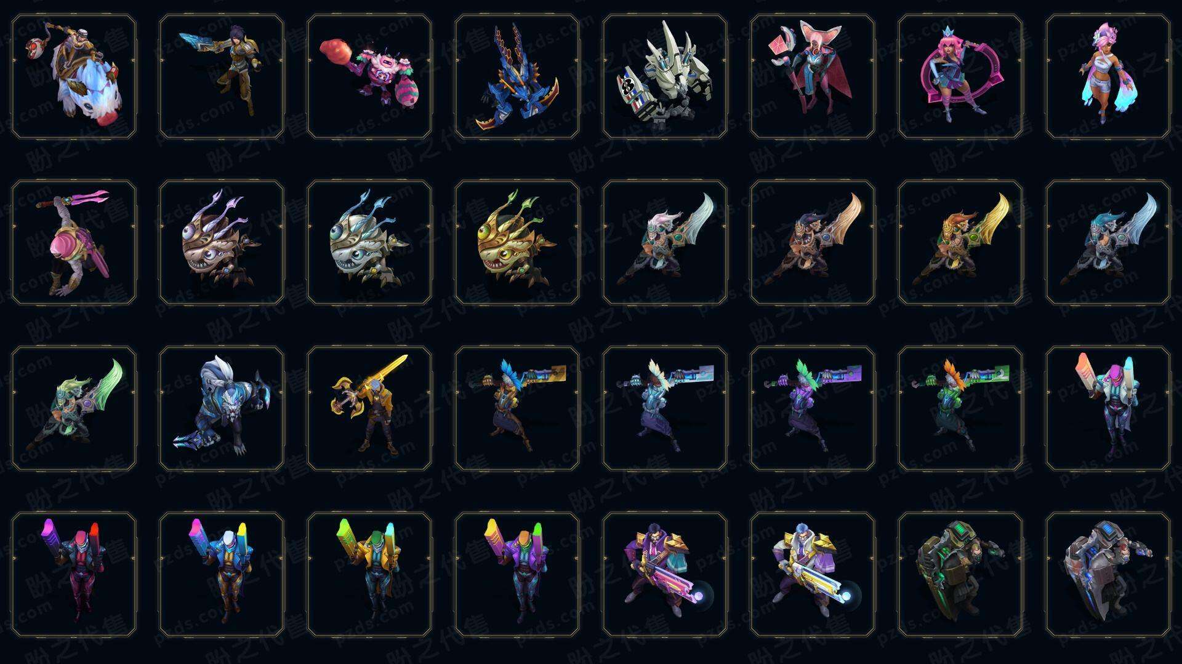This screenshot has width=1182, height=664.
Task: Select the grey-blue armored shield-bearer skin
Action: pyautogui.click(x=1108, y=574)
